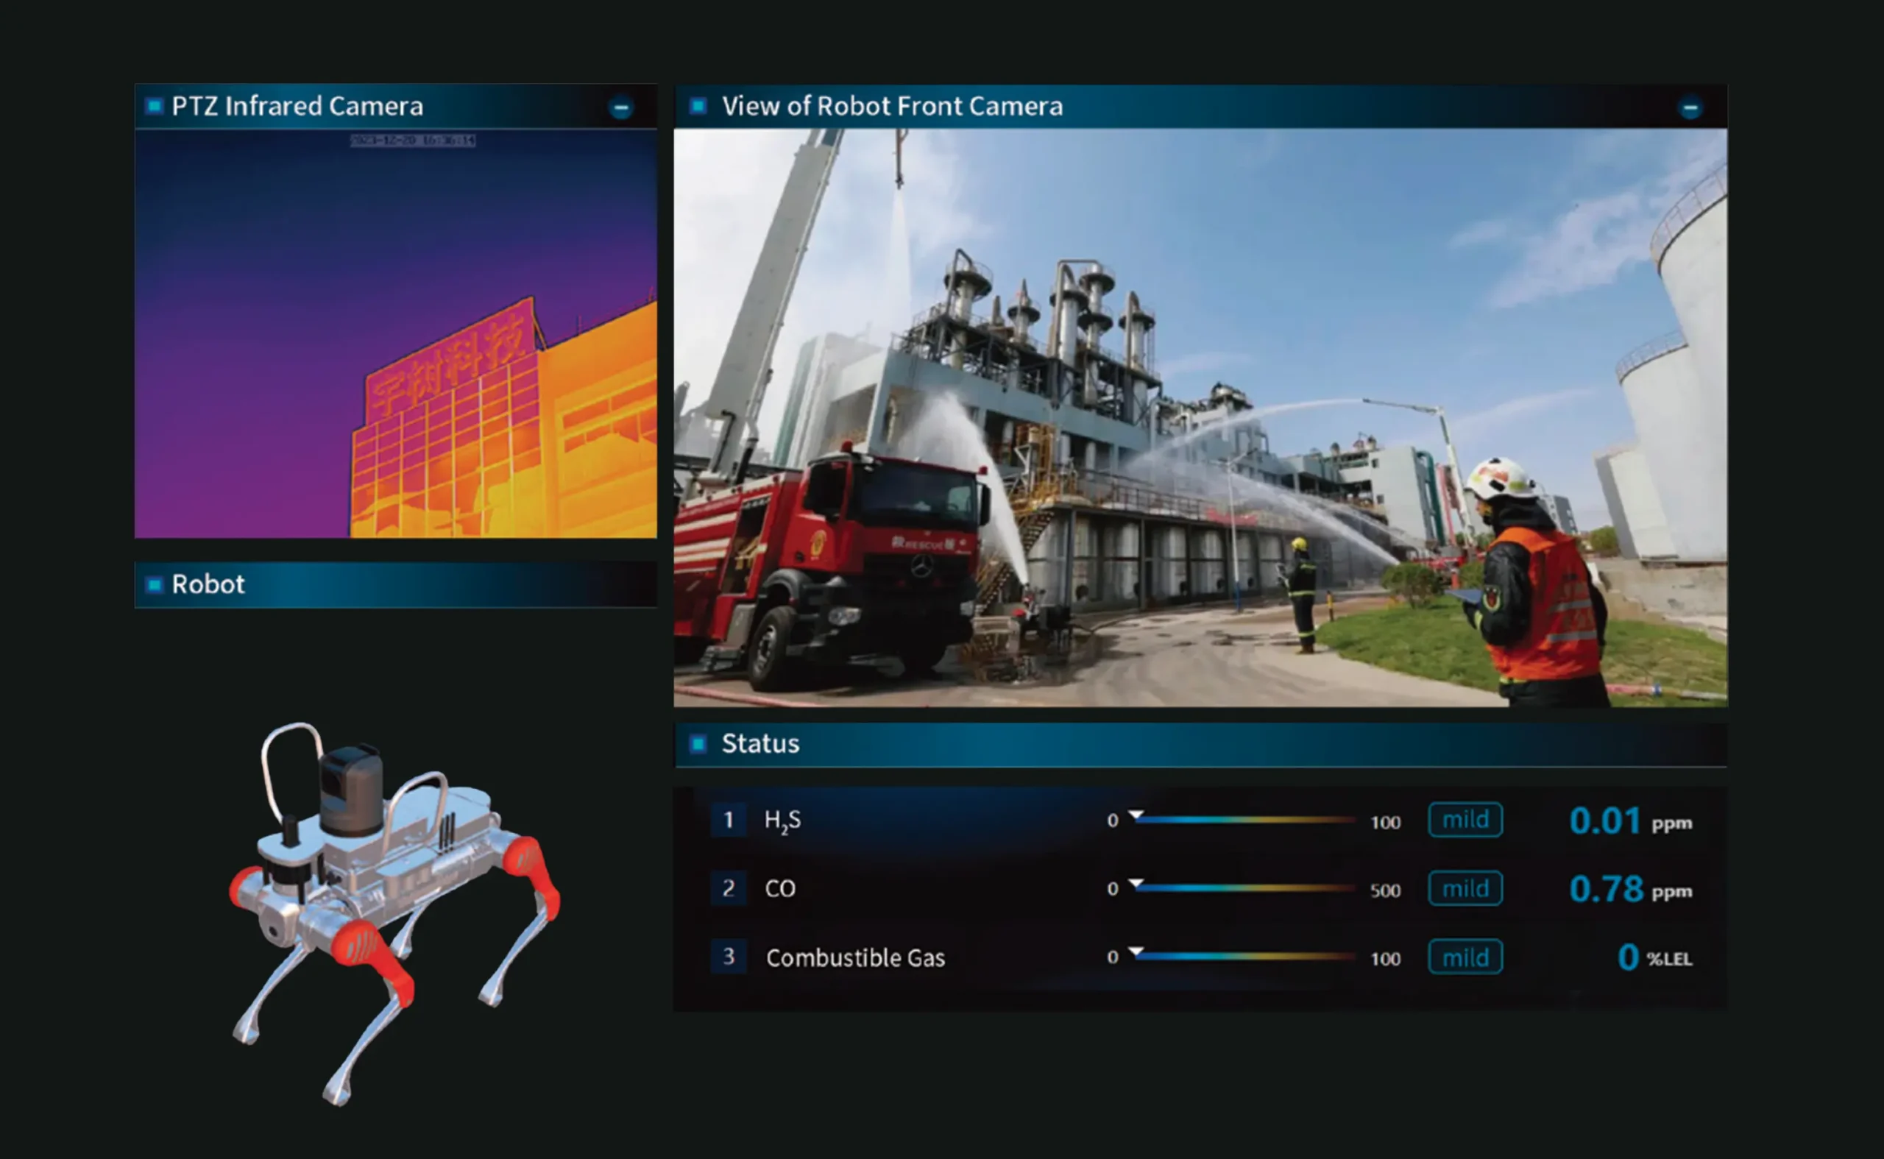Collapse the Robot Front Camera view panel
The height and width of the screenshot is (1159, 1884).
[x=1690, y=108]
